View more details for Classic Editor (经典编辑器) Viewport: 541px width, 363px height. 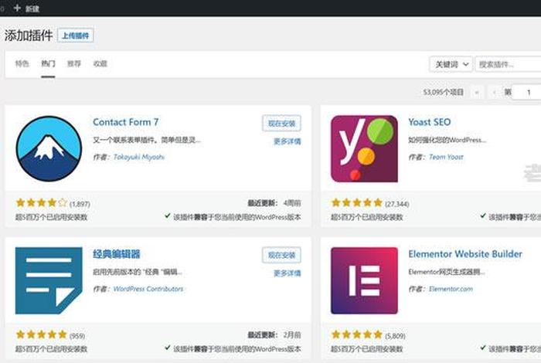coord(287,273)
